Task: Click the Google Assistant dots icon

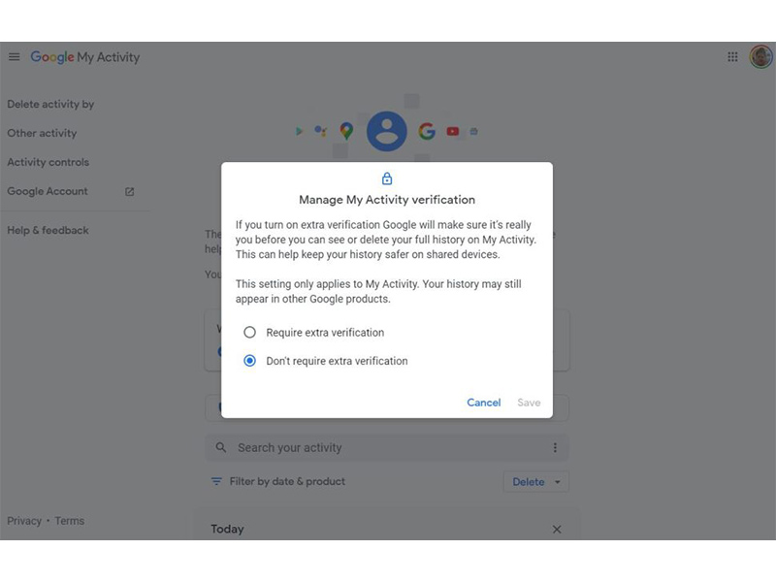Action: (320, 131)
